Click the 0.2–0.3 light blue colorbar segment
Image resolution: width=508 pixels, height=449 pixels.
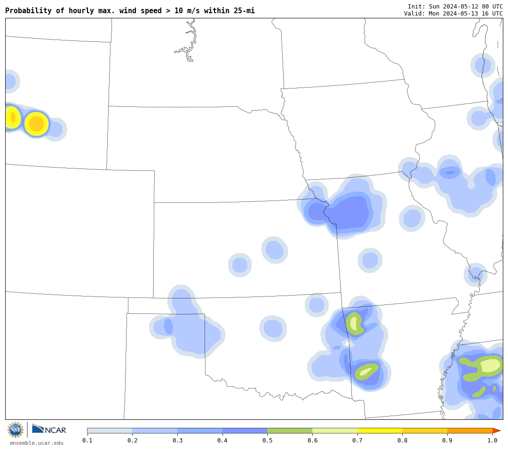click(155, 431)
